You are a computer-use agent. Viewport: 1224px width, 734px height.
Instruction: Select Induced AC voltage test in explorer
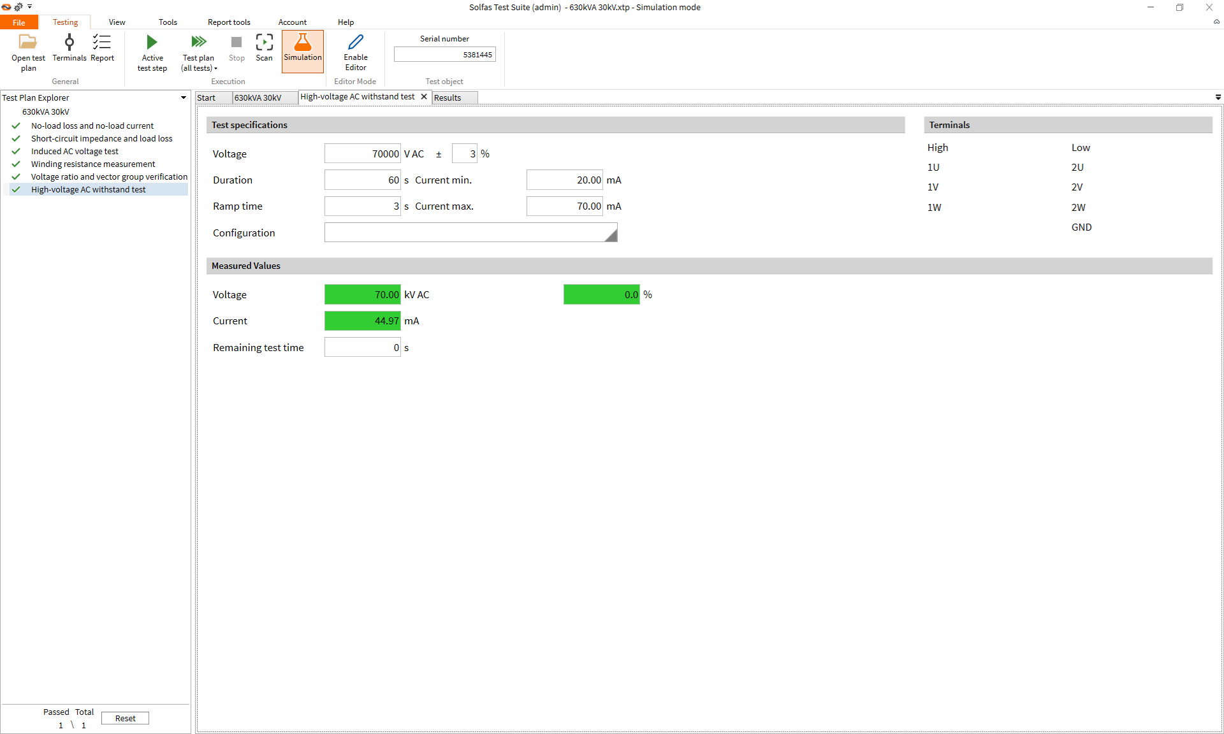[x=75, y=151]
